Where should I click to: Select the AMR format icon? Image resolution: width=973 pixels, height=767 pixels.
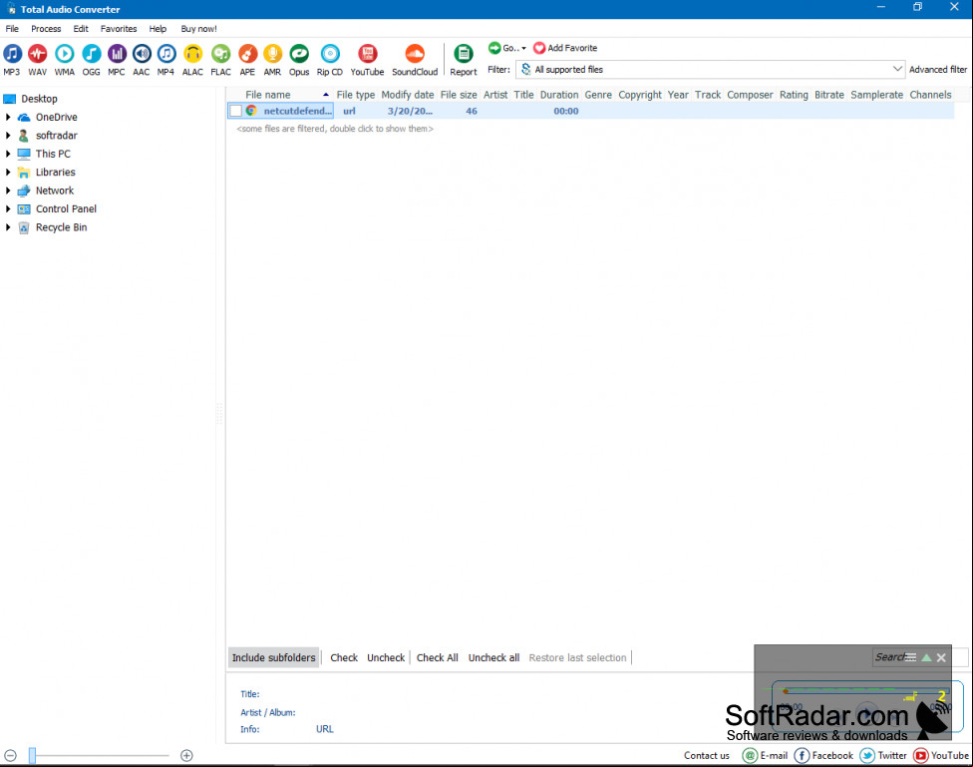(x=272, y=54)
